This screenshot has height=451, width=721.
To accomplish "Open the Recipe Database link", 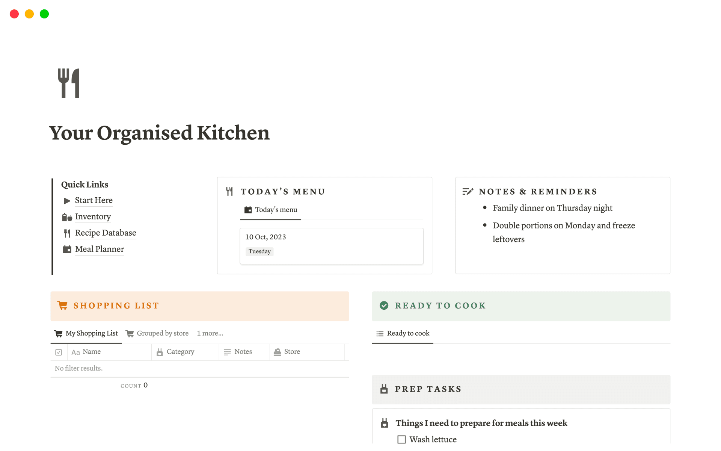I will coord(106,233).
